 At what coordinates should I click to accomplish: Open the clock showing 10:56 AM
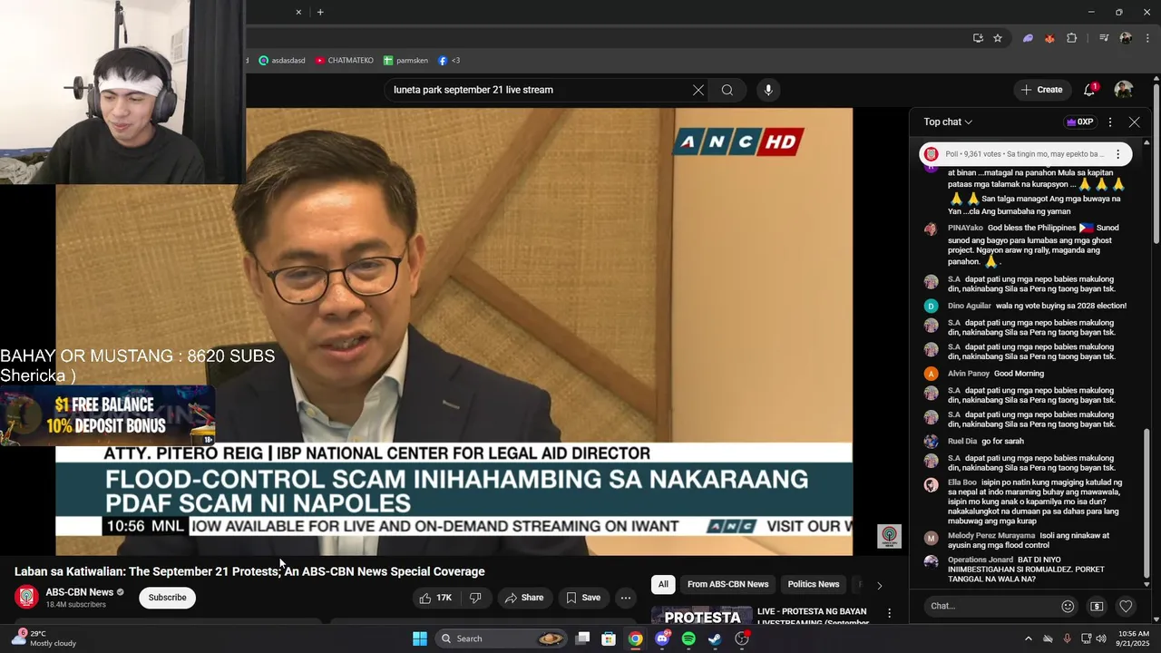coord(1132,638)
